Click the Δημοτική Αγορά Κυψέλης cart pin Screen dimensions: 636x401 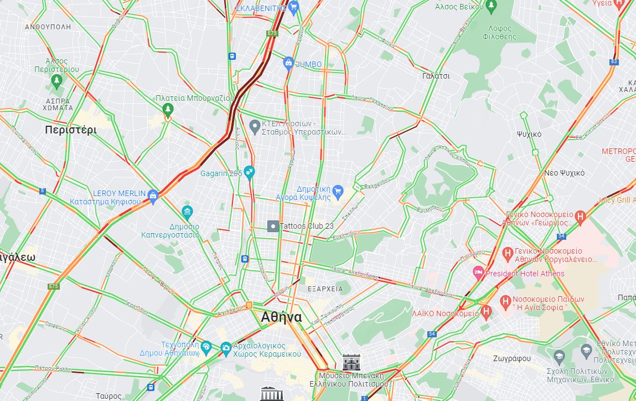(338, 192)
